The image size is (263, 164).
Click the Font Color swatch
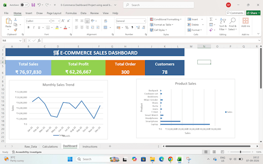[x=65, y=27]
